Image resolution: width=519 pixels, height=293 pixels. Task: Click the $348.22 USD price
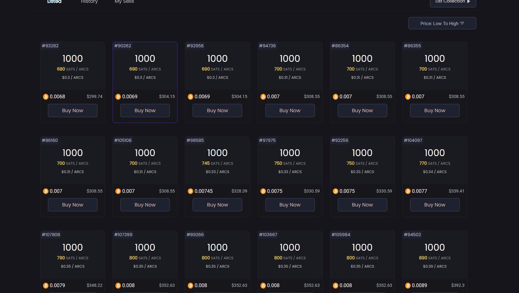point(95,286)
